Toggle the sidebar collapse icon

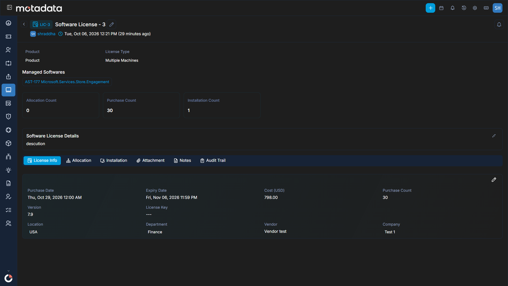point(9,8)
